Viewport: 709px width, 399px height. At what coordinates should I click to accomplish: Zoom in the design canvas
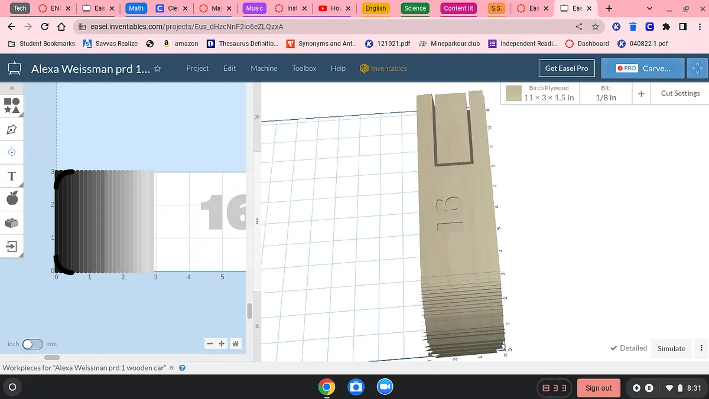[x=222, y=344]
